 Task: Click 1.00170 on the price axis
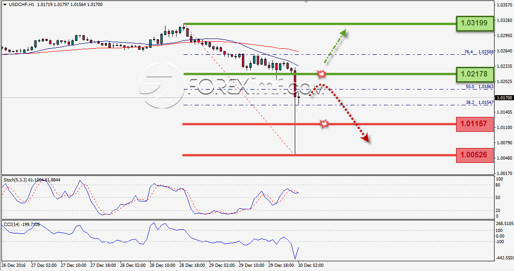click(x=504, y=173)
